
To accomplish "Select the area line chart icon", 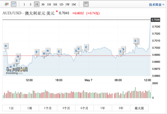I will tap(14, 4).
